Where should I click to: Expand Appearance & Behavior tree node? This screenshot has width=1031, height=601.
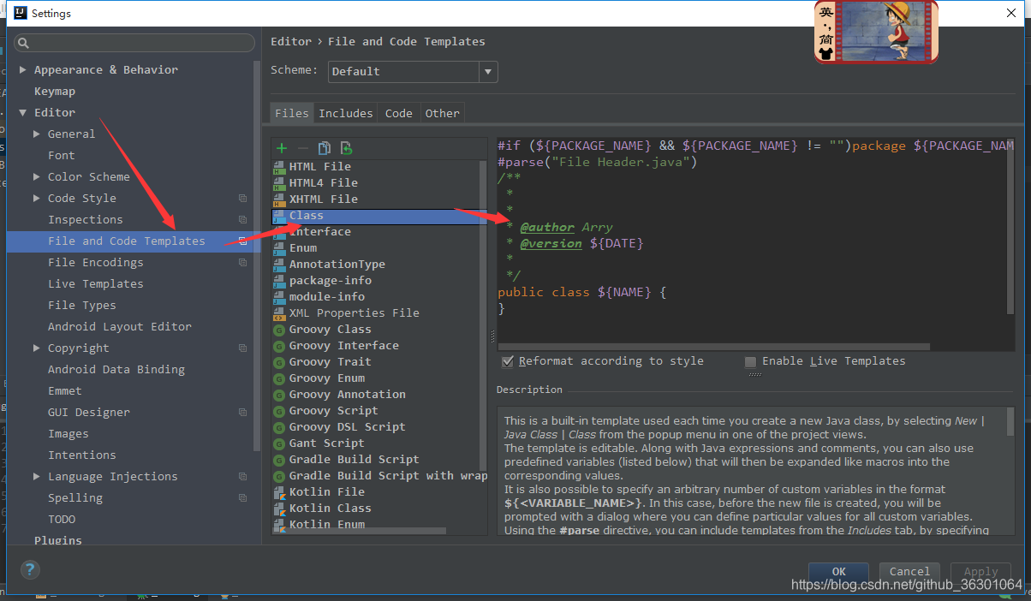[x=23, y=70]
